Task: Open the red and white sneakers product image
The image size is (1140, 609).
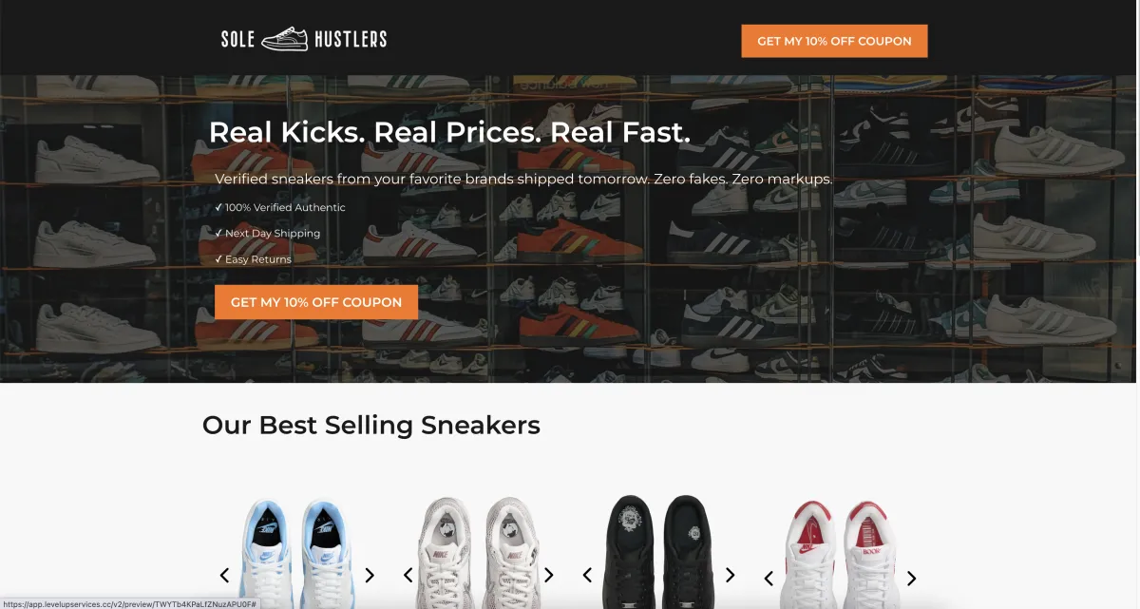Action: pyautogui.click(x=839, y=554)
